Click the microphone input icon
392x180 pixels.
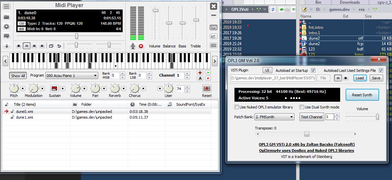pos(133,46)
